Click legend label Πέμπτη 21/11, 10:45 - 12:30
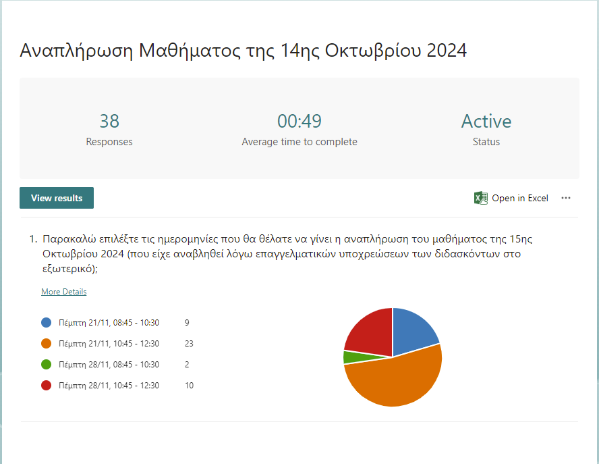The height and width of the screenshot is (464, 599). pos(109,344)
